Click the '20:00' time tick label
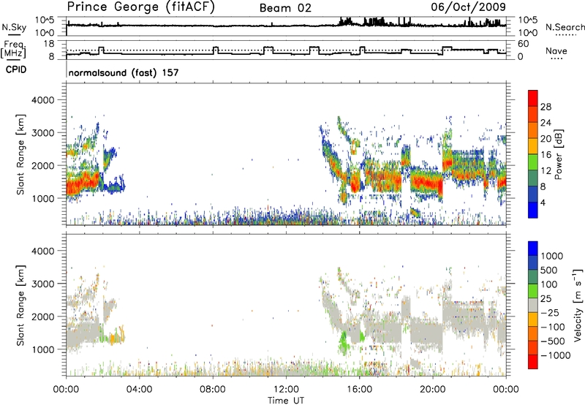 (432, 390)
